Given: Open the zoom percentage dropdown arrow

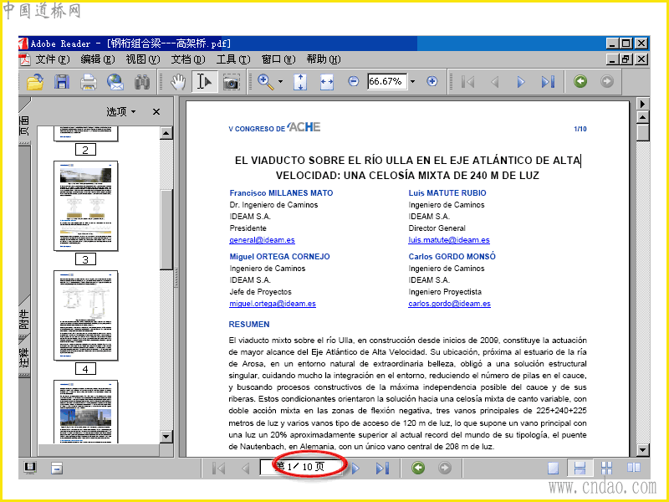Looking at the screenshot, I should coord(412,82).
